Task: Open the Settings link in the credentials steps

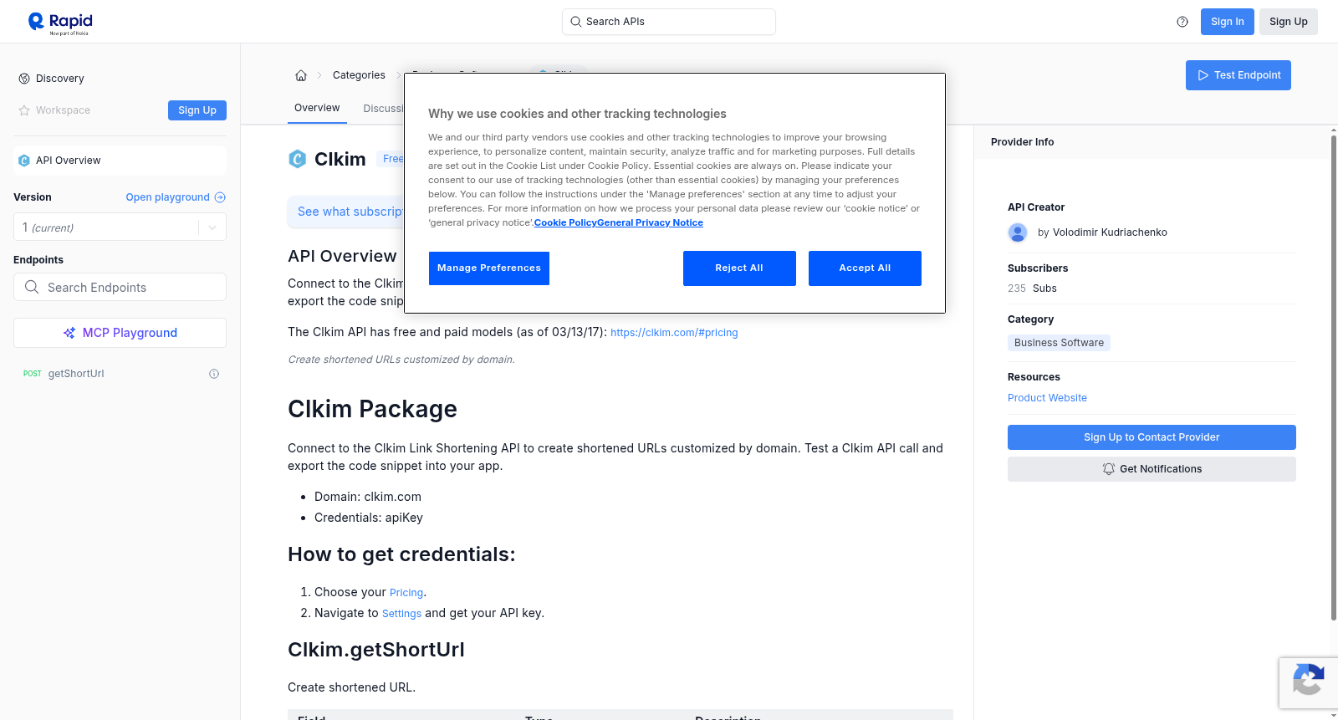Action: (x=401, y=614)
